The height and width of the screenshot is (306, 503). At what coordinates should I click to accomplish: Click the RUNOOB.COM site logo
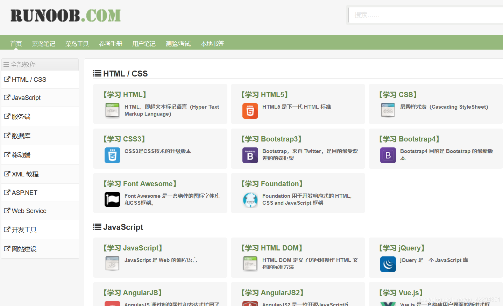point(66,16)
